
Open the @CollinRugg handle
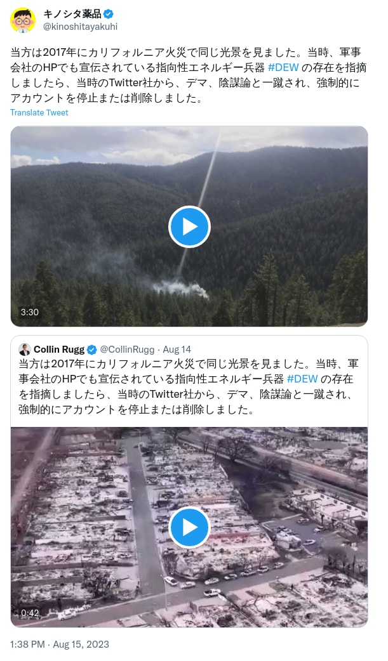tap(127, 350)
